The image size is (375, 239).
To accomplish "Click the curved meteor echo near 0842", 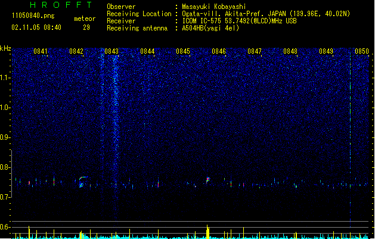I will pyautogui.click(x=83, y=182).
